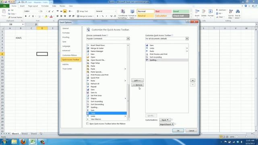This screenshot has height=145, width=258.
Task: Select Undo in the Quick Access list
Action: click(x=167, y=48)
